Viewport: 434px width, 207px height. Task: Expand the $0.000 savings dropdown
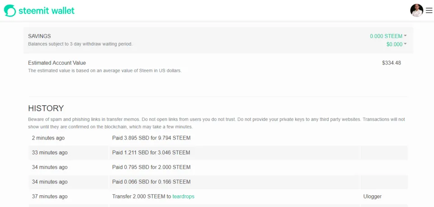[396, 44]
